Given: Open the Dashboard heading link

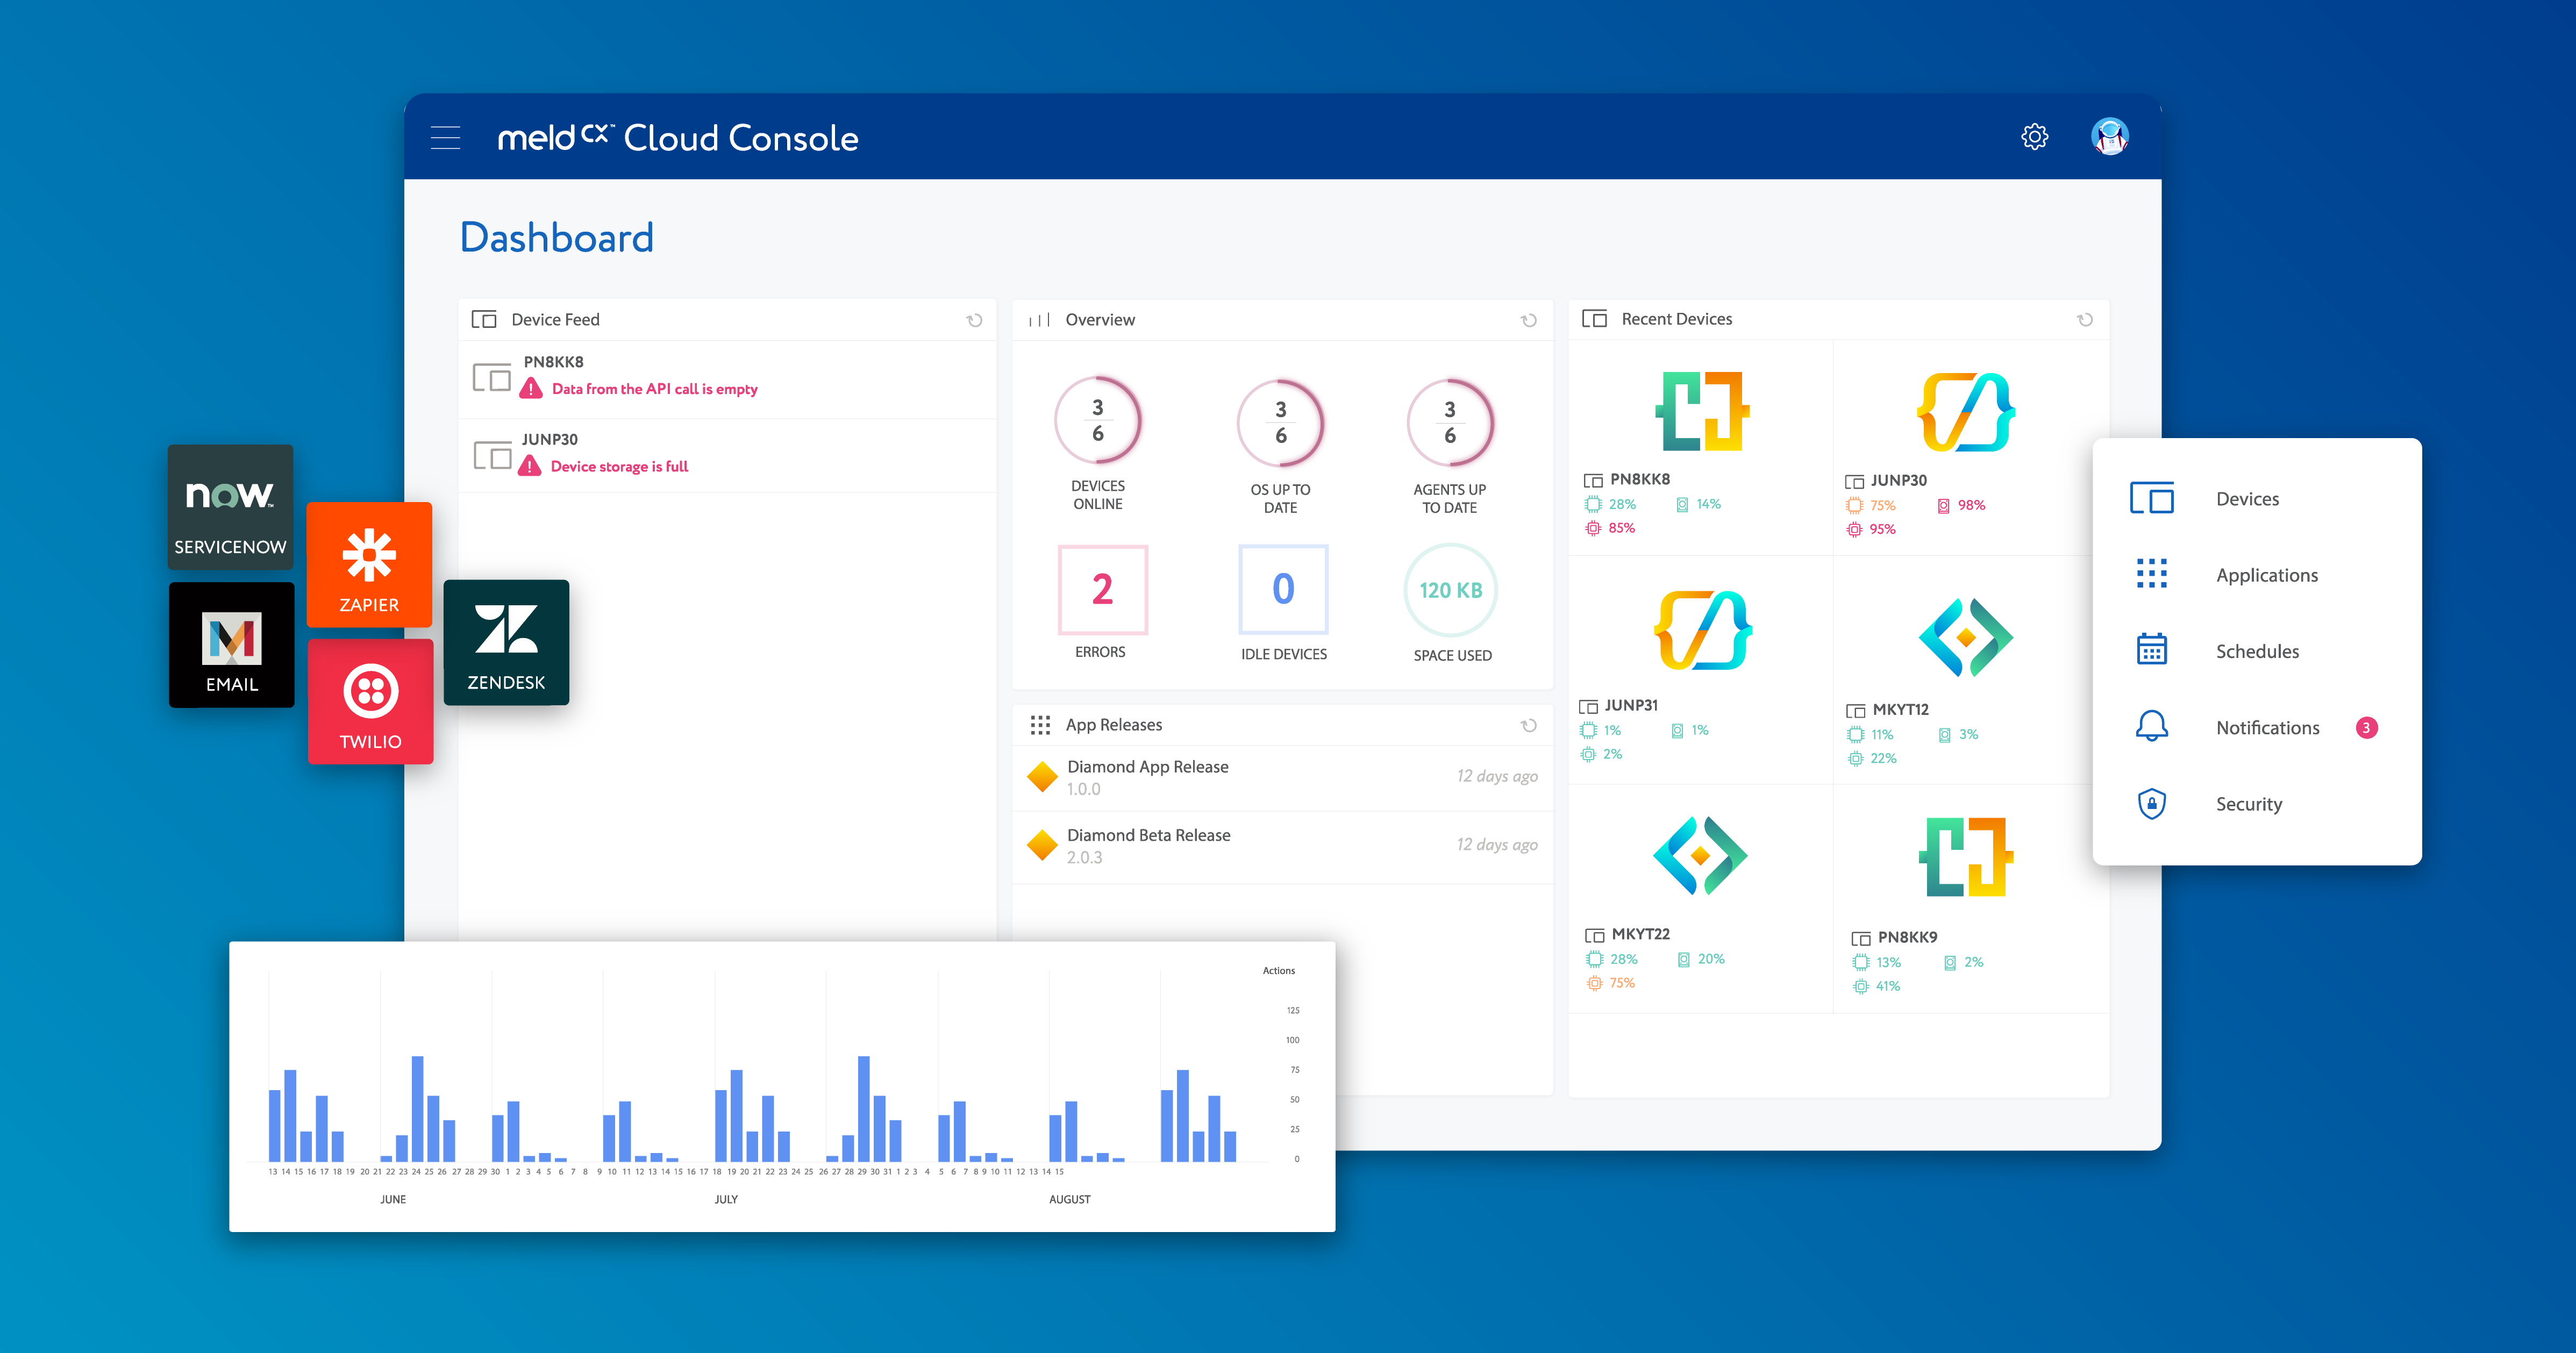Looking at the screenshot, I should point(557,237).
